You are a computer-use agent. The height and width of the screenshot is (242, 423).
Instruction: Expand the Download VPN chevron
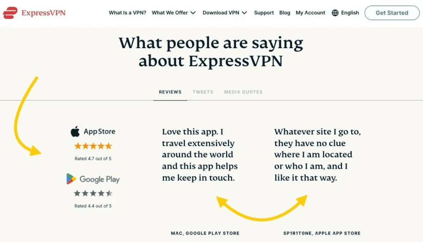tap(245, 13)
